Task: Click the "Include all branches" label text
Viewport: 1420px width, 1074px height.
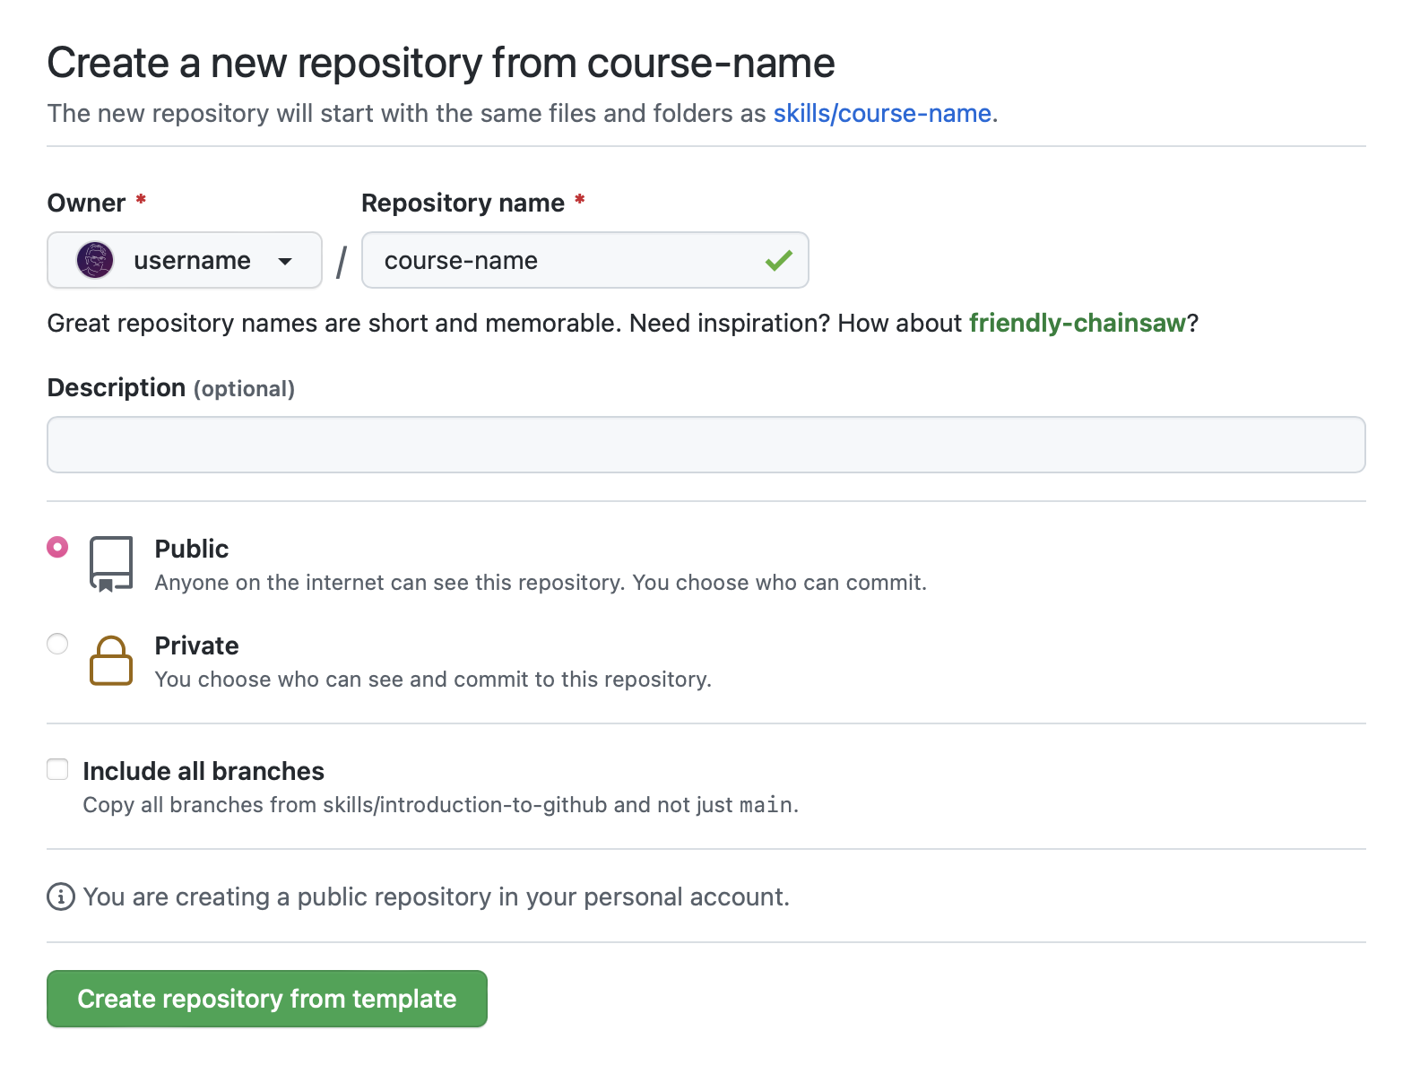Action: pyautogui.click(x=203, y=771)
